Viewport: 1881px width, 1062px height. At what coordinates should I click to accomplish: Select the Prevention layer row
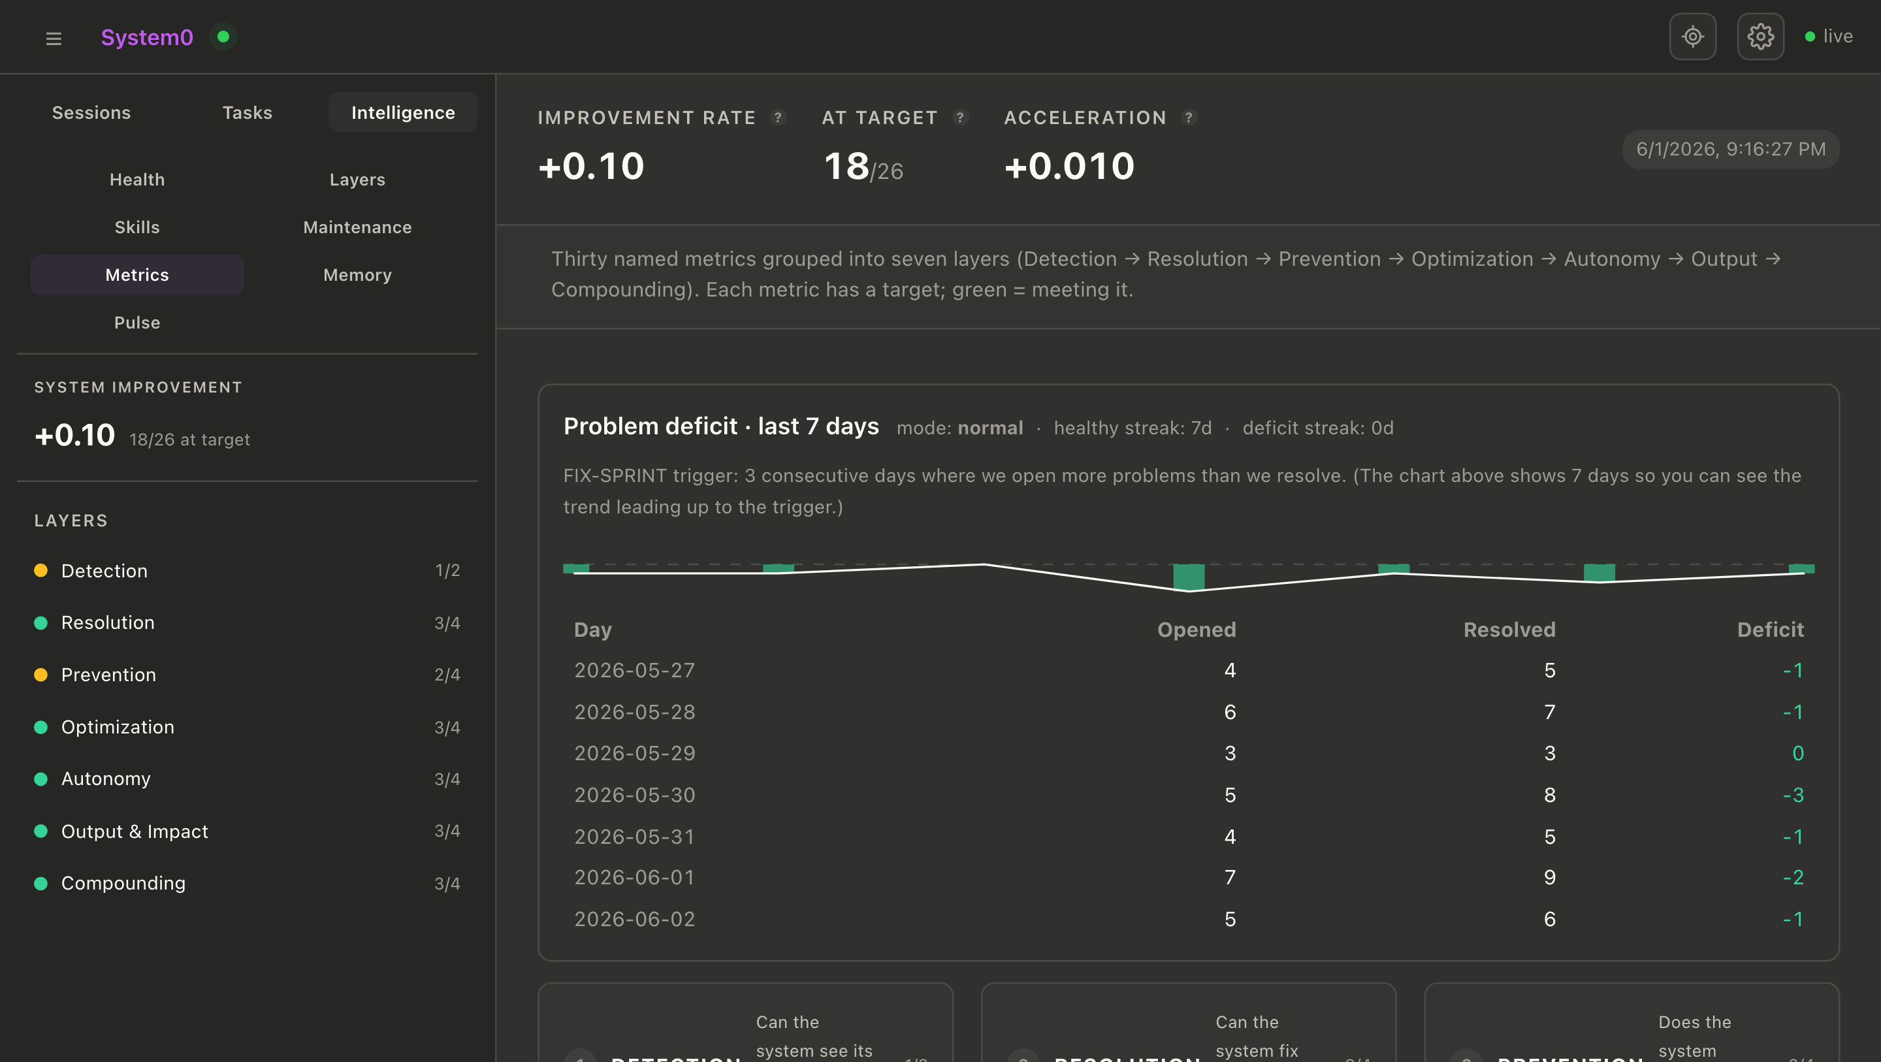pos(248,675)
